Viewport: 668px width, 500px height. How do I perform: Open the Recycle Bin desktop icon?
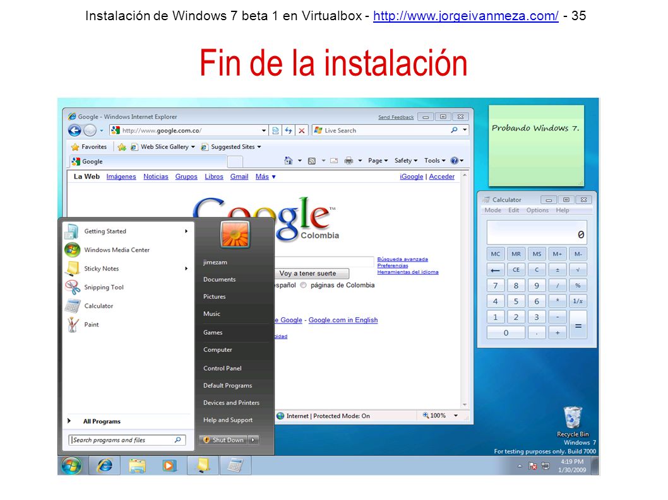pyautogui.click(x=573, y=422)
